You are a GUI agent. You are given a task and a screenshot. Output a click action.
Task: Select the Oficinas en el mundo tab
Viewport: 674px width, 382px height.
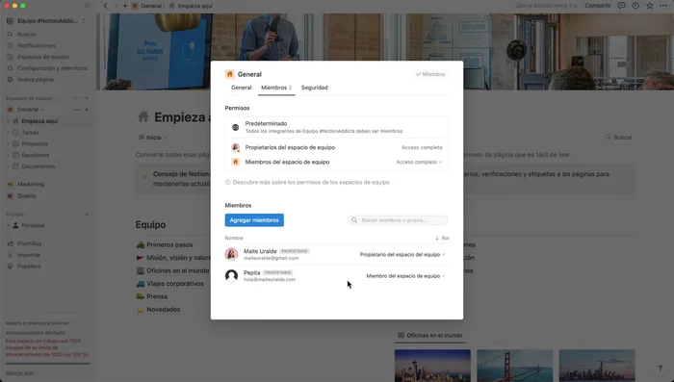coord(429,335)
